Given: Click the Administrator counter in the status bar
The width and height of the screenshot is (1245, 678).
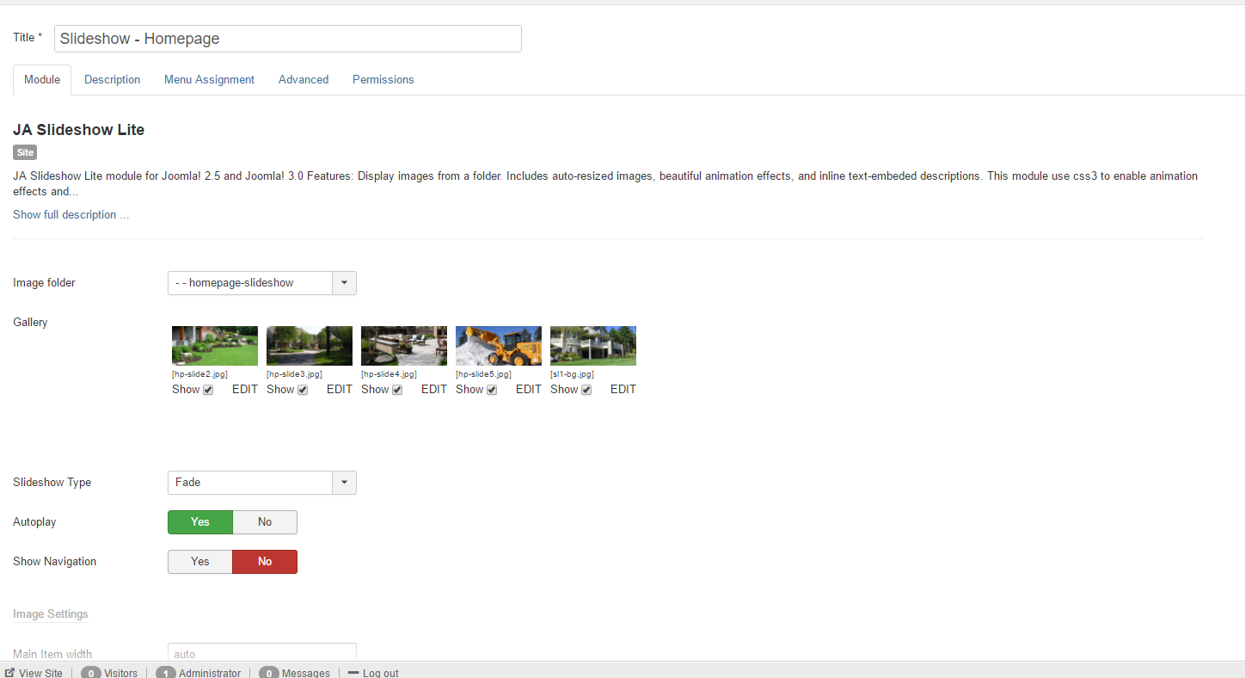Looking at the screenshot, I should click(199, 673).
